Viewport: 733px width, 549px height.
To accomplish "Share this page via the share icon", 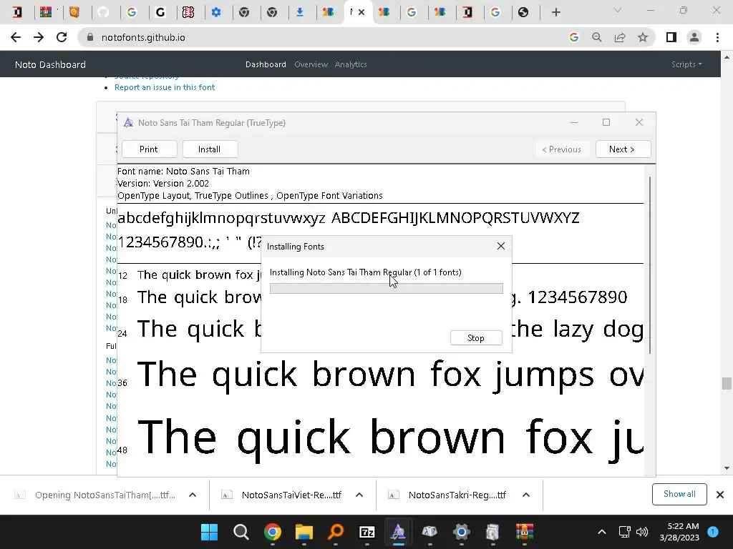I will tap(620, 37).
